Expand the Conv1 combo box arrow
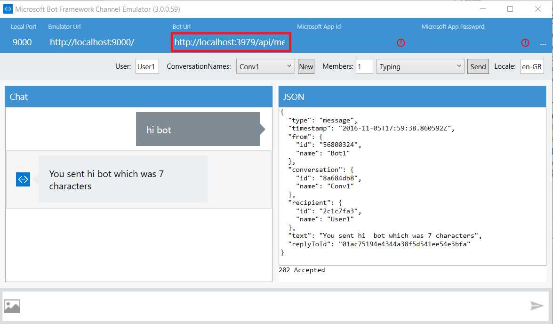This screenshot has width=553, height=324. (290, 66)
